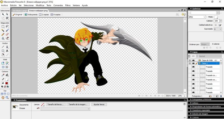Switch to Vista previa view tab
The width and height of the screenshot is (224, 119).
pos(31,15)
